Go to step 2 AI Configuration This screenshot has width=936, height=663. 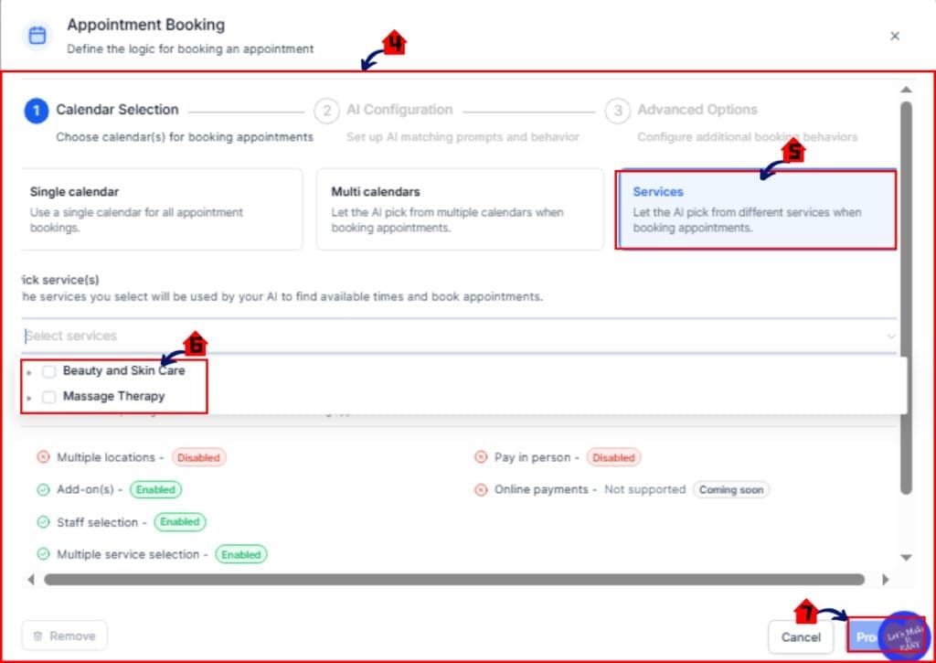click(x=326, y=111)
